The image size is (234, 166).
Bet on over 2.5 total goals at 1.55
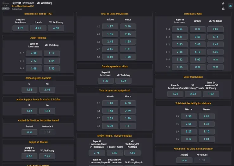point(110,34)
